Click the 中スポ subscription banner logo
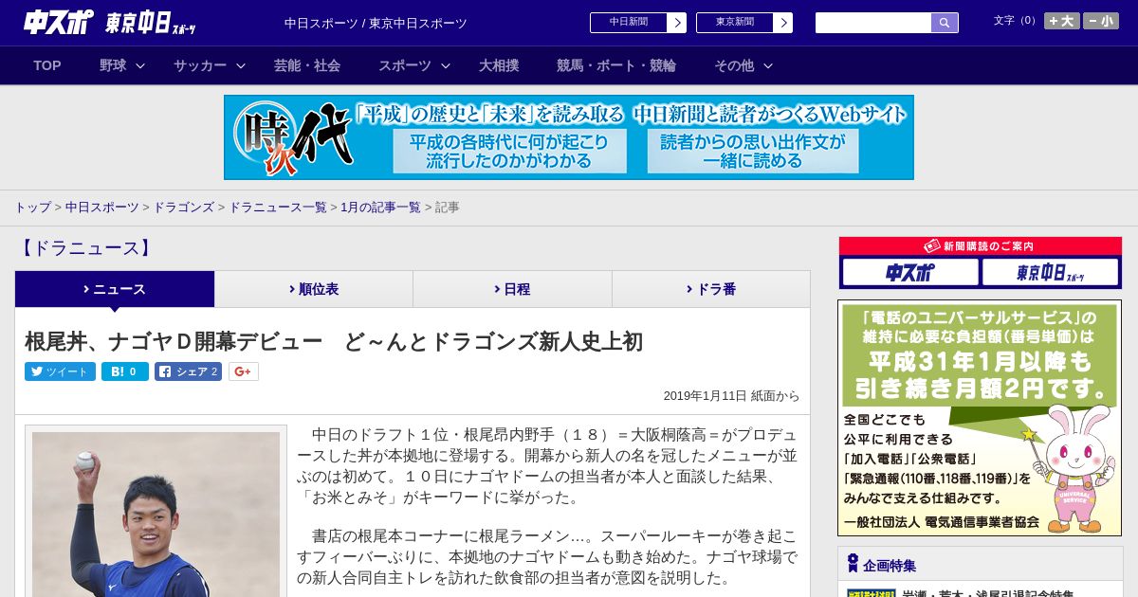The image size is (1138, 597). 910,273
